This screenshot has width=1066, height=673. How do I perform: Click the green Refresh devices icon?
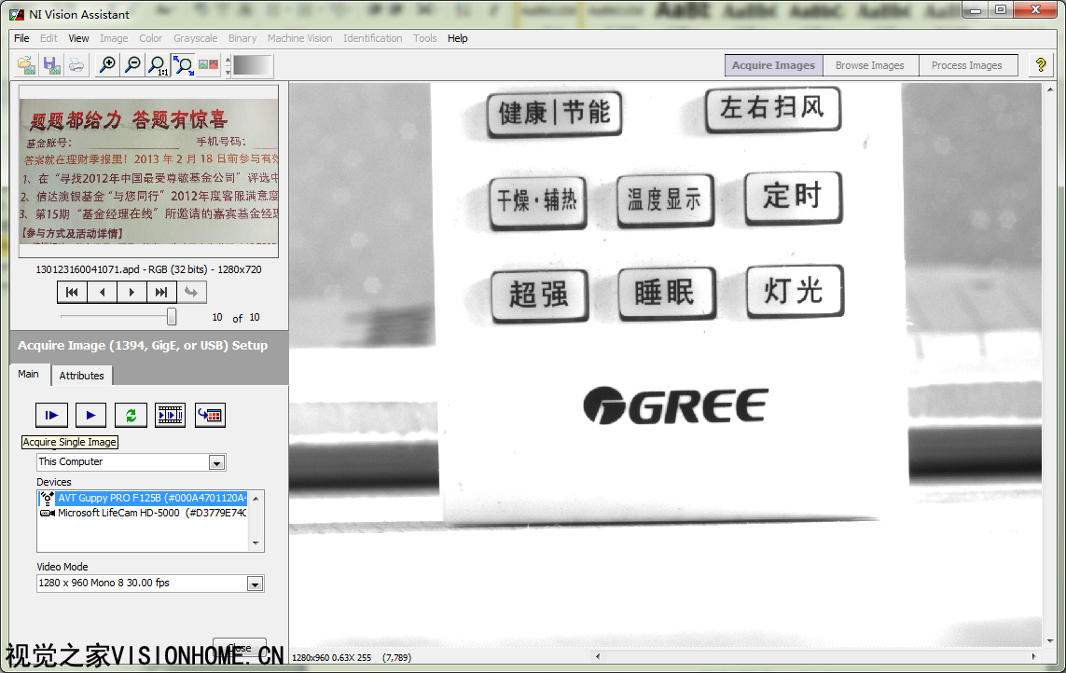point(131,415)
